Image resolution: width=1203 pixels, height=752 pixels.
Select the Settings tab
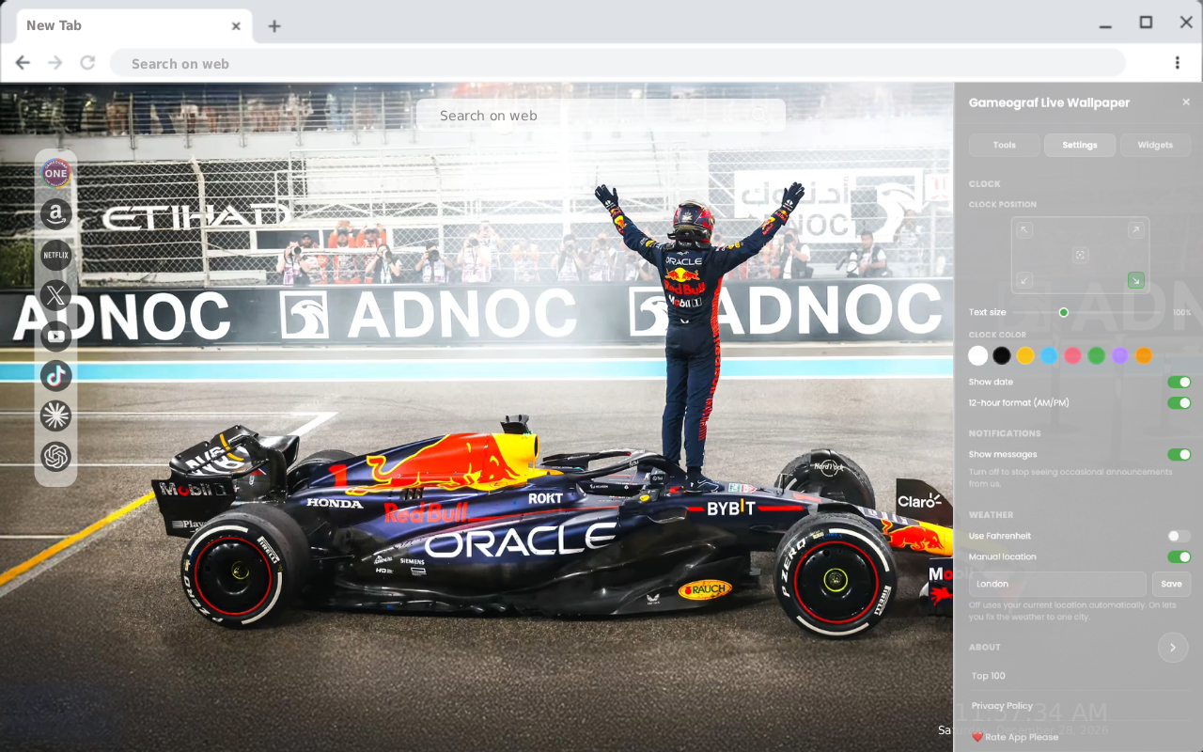coord(1080,145)
